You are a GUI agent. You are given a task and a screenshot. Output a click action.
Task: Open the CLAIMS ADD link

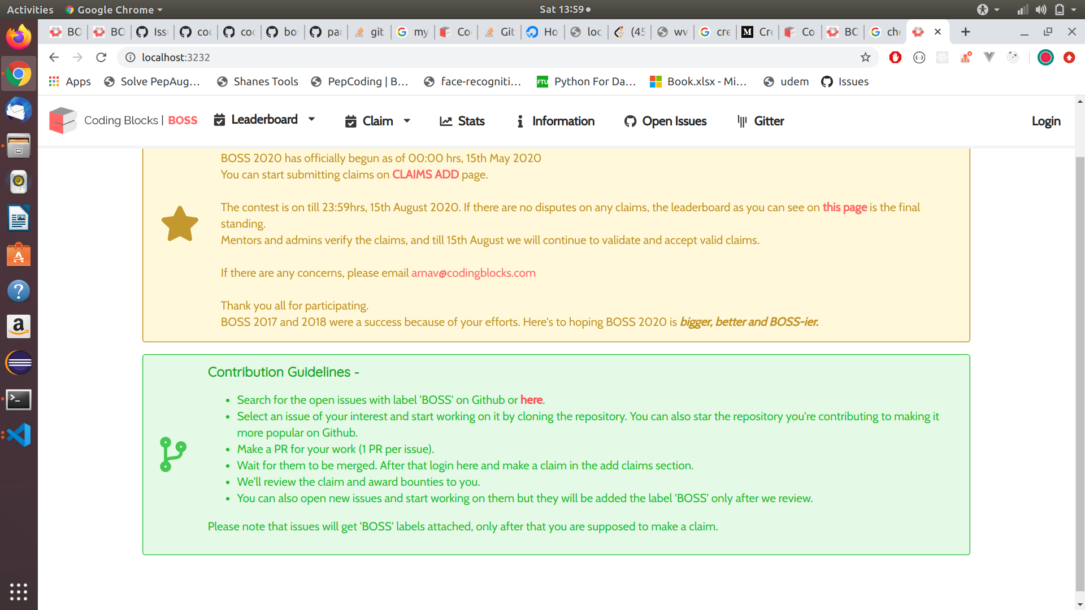pos(426,175)
